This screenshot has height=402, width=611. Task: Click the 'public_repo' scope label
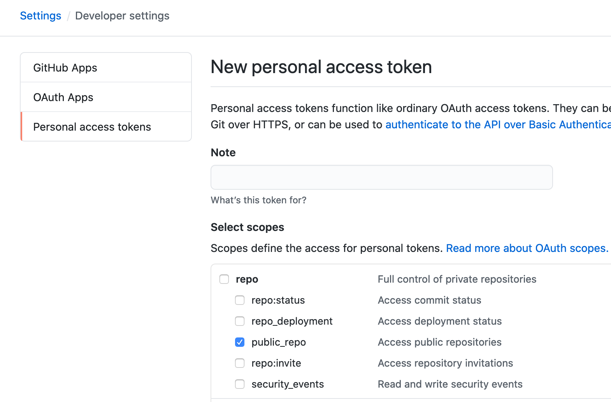(x=279, y=343)
